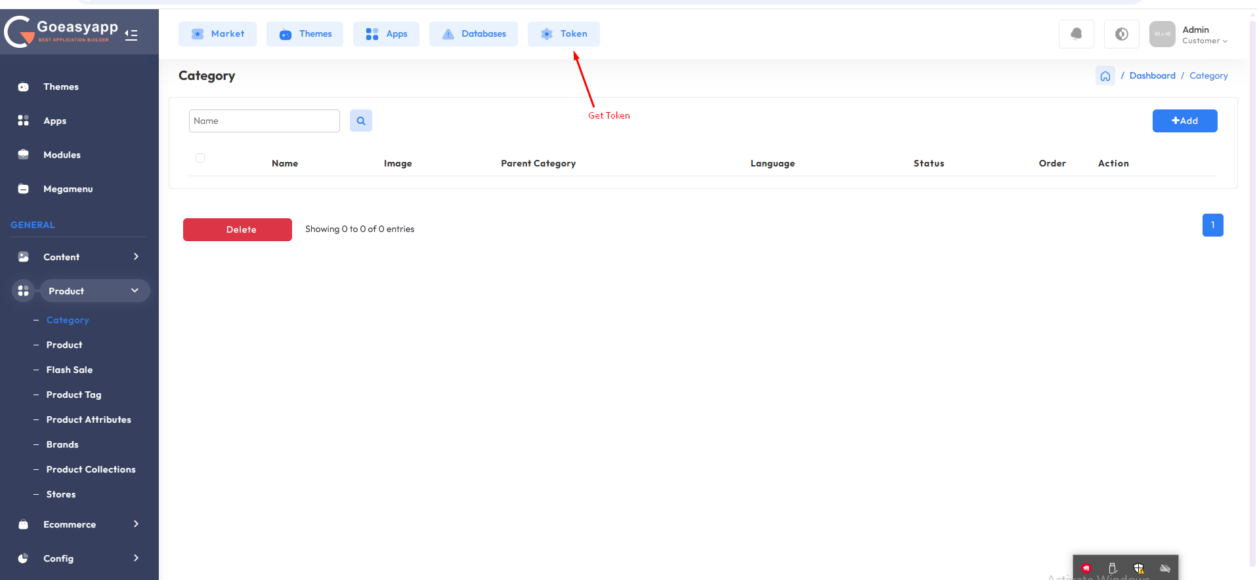Expand the Ecommerce sidebar section
Viewport: 1257px width, 580px height.
tap(79, 524)
